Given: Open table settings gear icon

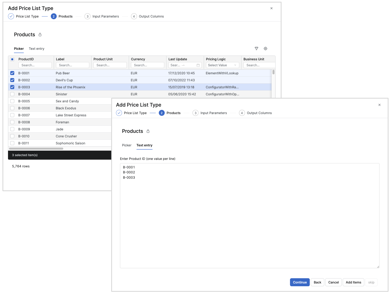Looking at the screenshot, I should [265, 49].
